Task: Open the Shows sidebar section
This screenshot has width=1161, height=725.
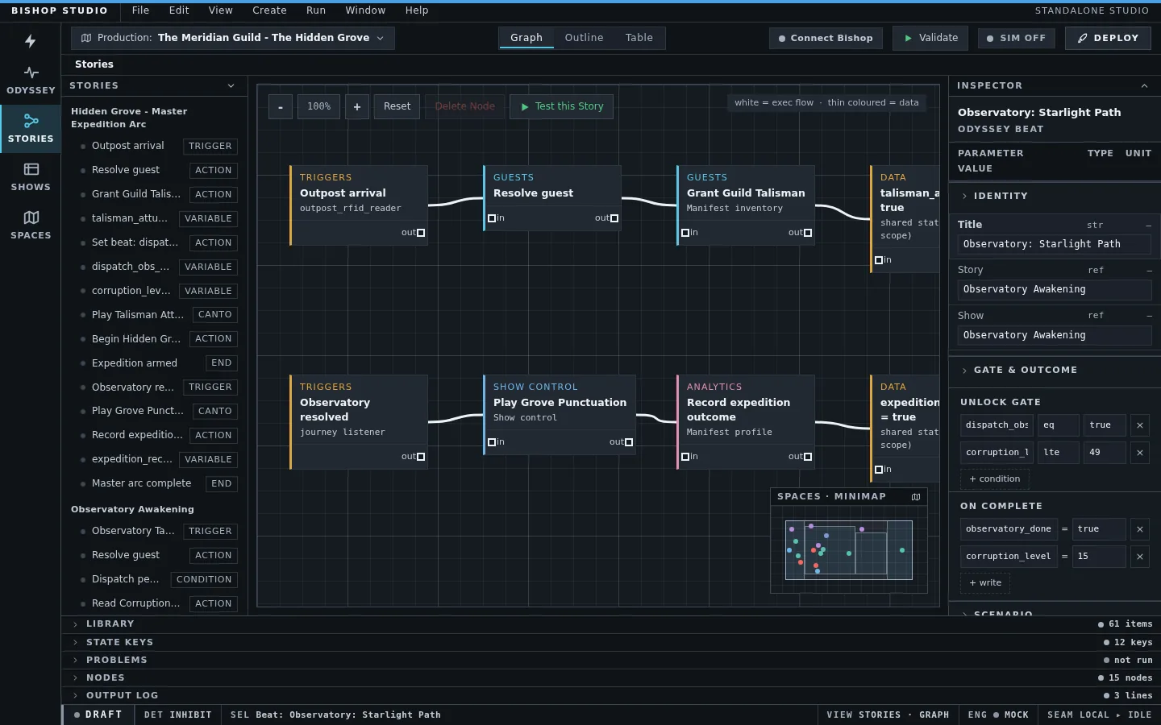Action: [x=31, y=176]
